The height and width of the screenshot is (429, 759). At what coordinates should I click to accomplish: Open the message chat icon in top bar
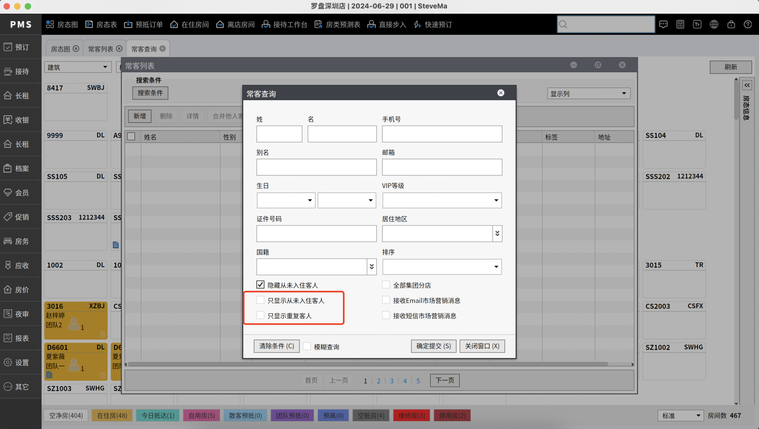coord(663,24)
